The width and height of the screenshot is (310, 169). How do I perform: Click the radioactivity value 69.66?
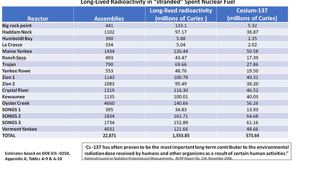181,64
